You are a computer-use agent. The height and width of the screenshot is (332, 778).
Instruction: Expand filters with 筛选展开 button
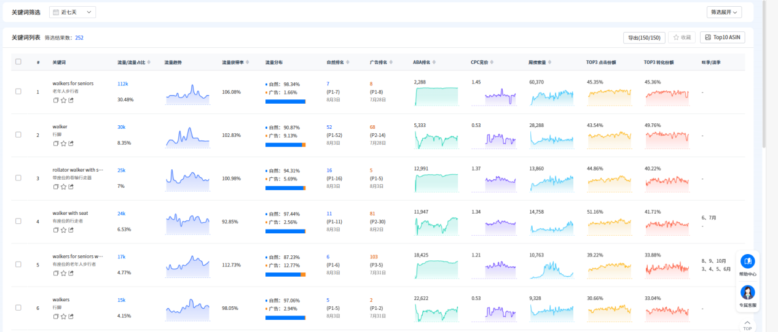[724, 12]
